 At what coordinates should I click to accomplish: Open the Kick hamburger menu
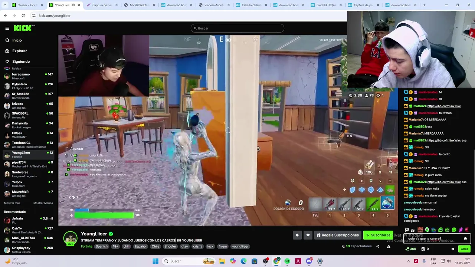coord(7,28)
